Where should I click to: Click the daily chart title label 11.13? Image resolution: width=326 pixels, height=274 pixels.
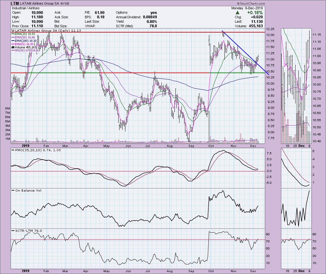pos(46,30)
